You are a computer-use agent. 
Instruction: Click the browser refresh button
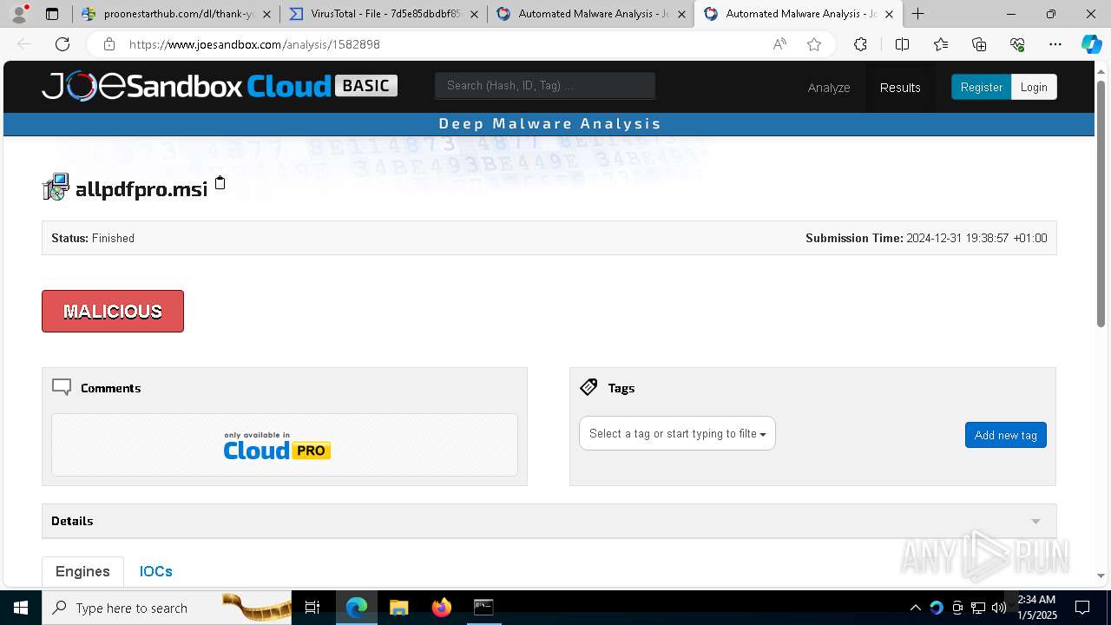click(x=62, y=44)
